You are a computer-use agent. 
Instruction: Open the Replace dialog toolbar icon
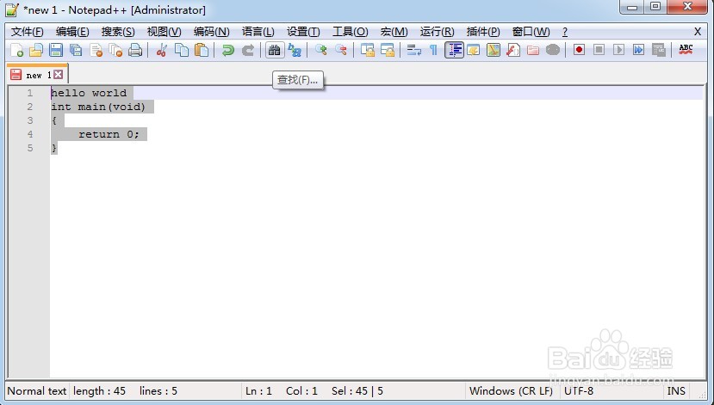click(x=295, y=50)
